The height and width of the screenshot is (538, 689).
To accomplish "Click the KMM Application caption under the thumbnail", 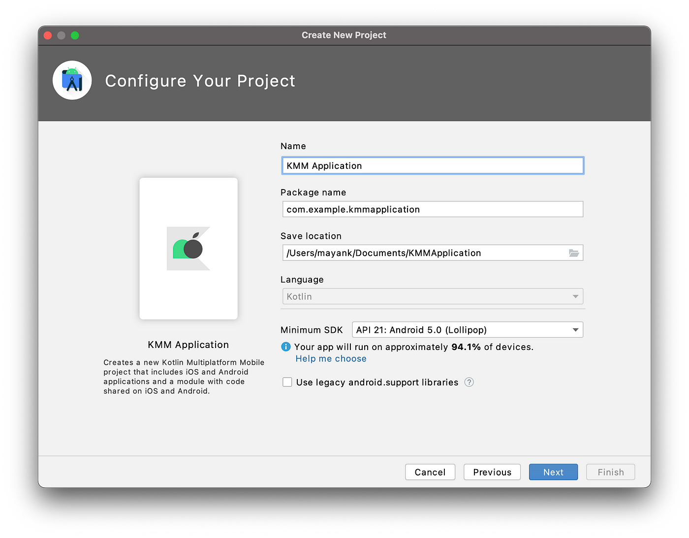I will 188,345.
